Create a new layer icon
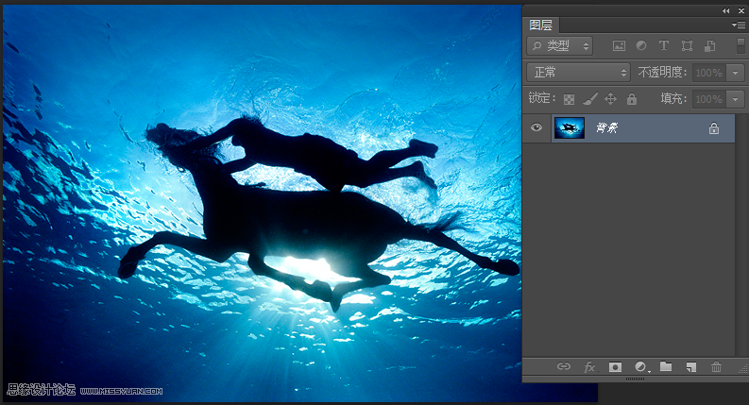The image size is (749, 405). tap(690, 367)
